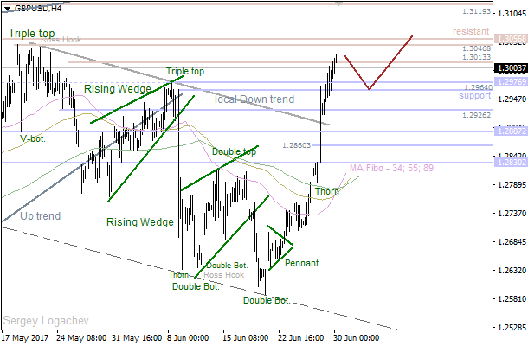This screenshot has height=346, width=528.
Task: Click the 1.28603 price annotation
Action: pos(296,146)
